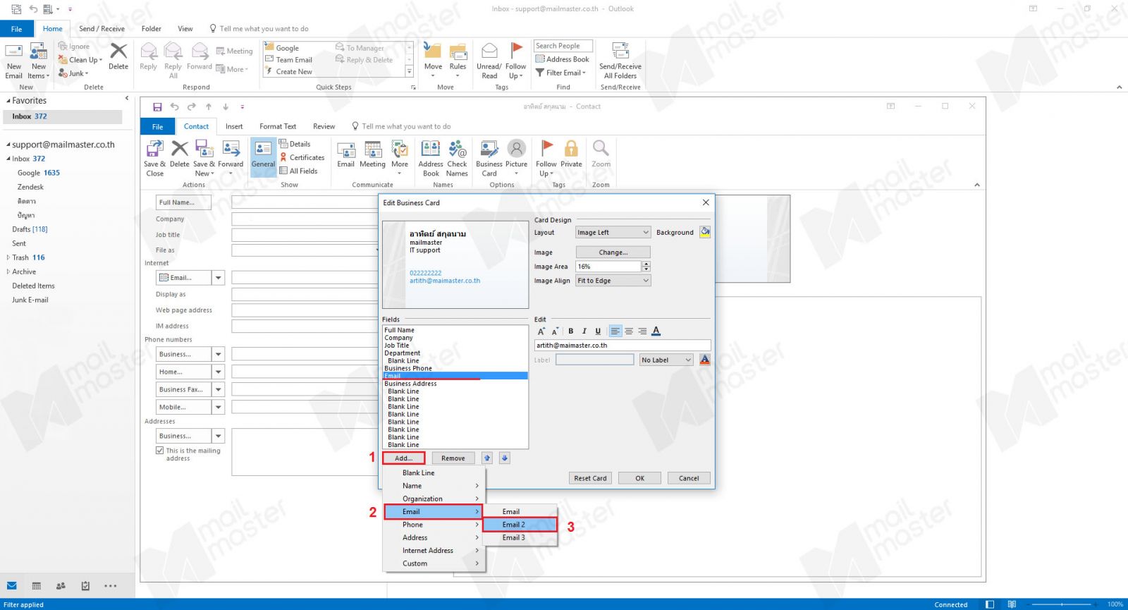Confirm with the OK button

click(x=639, y=478)
